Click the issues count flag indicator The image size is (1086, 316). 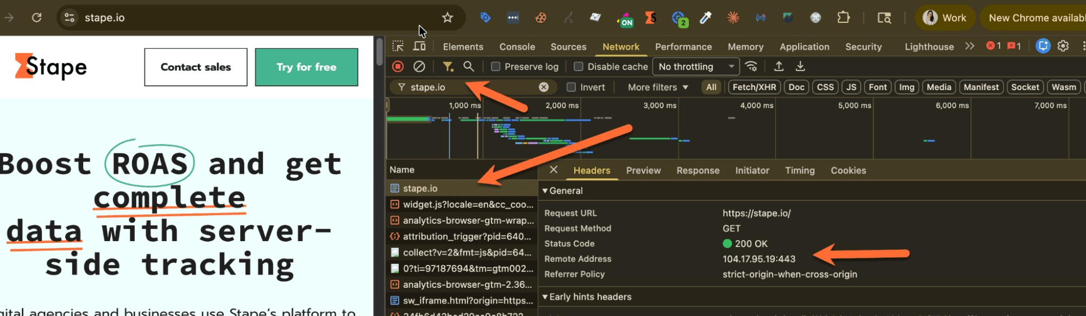coord(1014,46)
